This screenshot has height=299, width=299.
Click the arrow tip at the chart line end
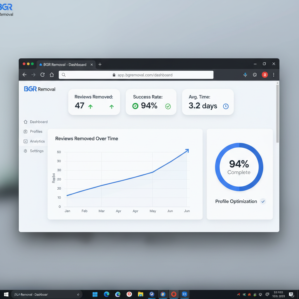[187, 151]
